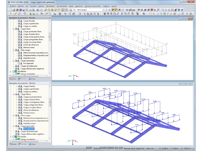The image size is (202, 151).
Task: Click upper navigator vertical scrollbar thumb
Action: 49,37
